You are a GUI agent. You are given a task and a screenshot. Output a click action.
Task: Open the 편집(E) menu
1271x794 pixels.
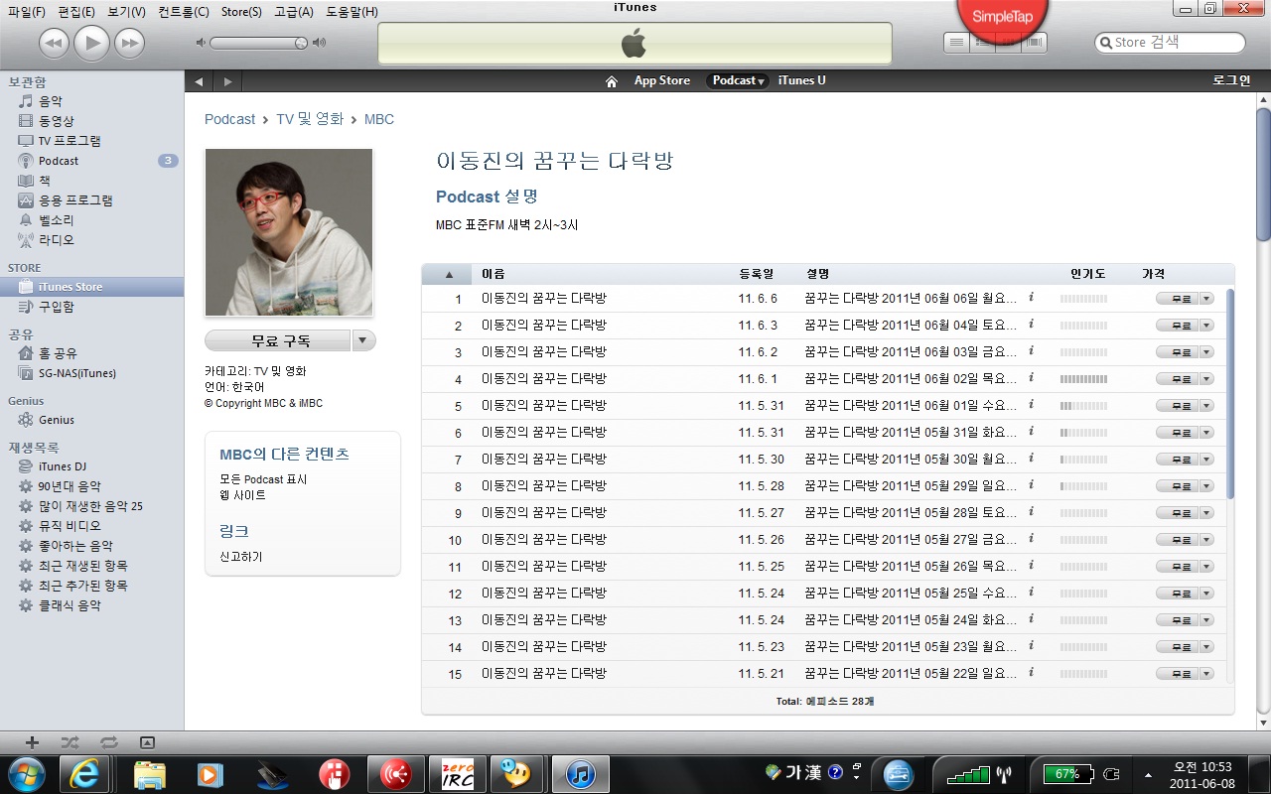[x=76, y=12]
